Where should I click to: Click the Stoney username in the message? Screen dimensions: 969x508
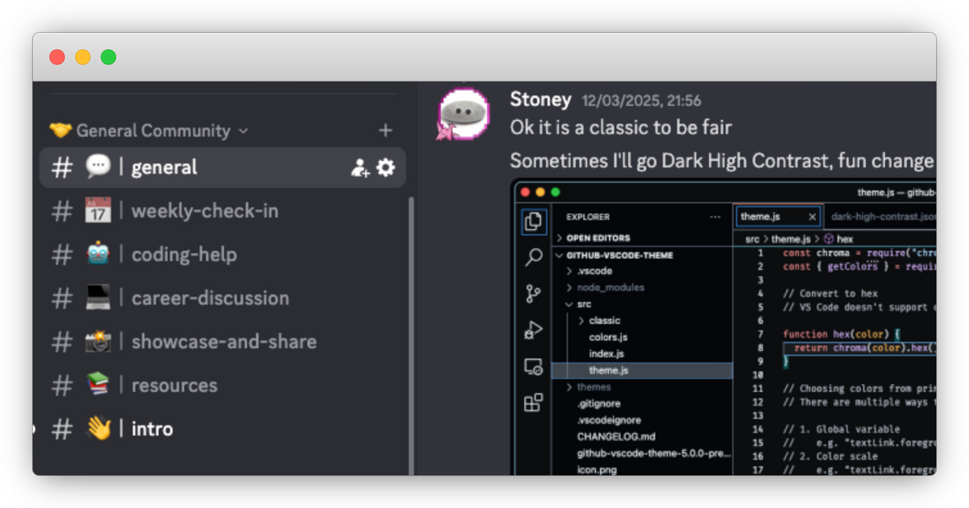[540, 100]
